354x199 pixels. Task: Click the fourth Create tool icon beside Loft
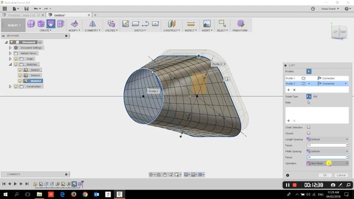60,23
